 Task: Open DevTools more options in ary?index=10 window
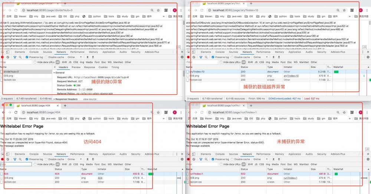pyautogui.click(x=363, y=52)
